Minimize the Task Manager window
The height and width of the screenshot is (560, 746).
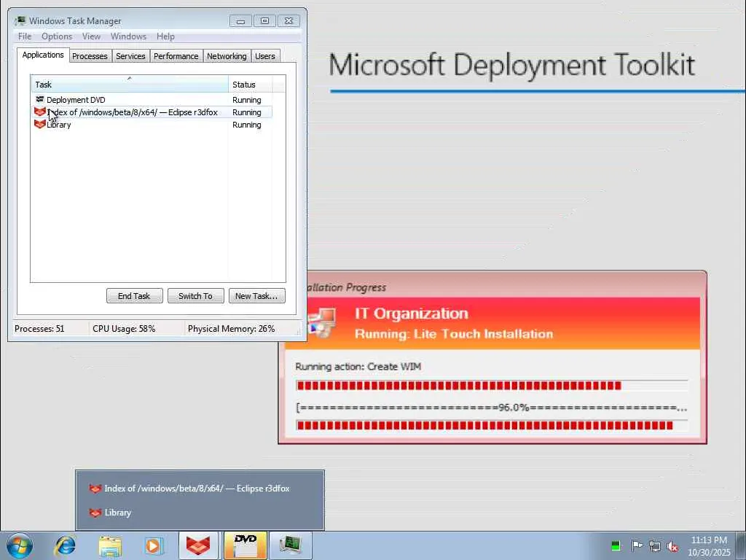[240, 20]
